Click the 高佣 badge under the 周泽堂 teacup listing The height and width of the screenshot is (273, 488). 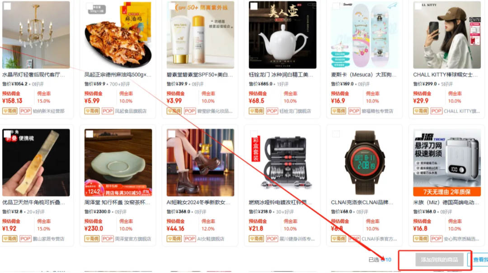point(92,239)
